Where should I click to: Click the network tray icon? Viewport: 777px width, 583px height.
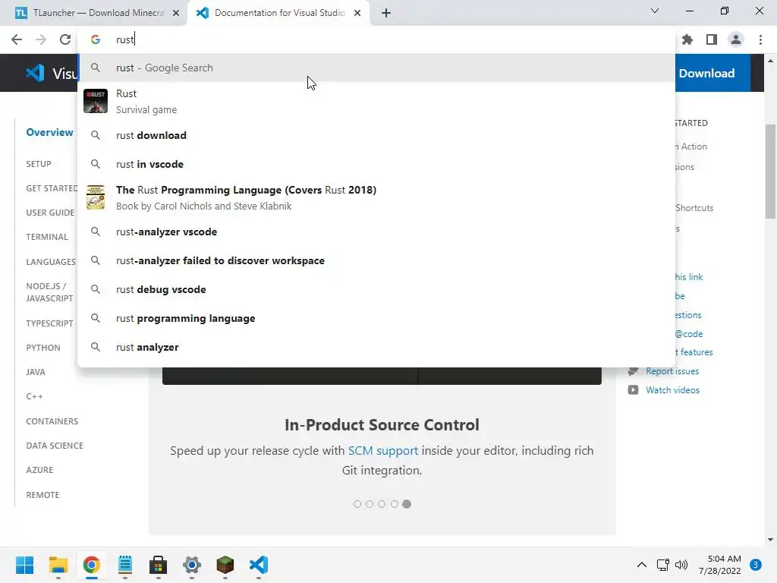pyautogui.click(x=662, y=565)
